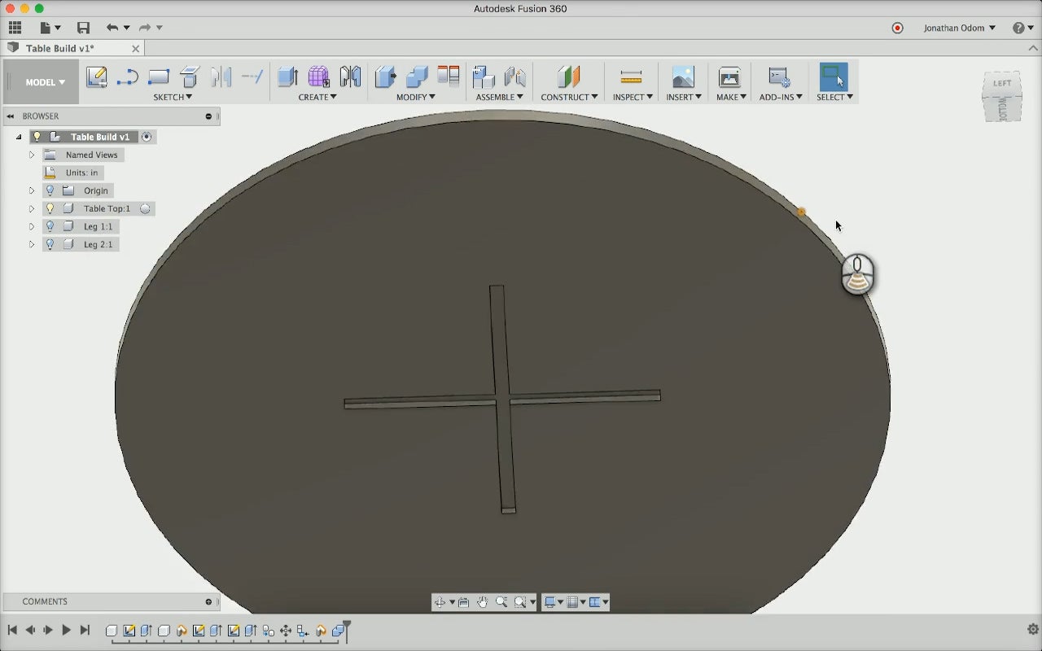
Task: Open the Create Form sculpt tool
Action: pos(318,77)
